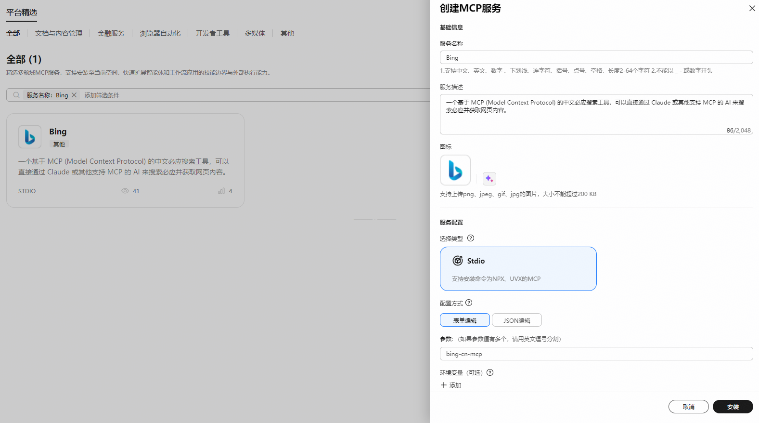
Task: Click the search magnifier icon
Action: tap(16, 95)
